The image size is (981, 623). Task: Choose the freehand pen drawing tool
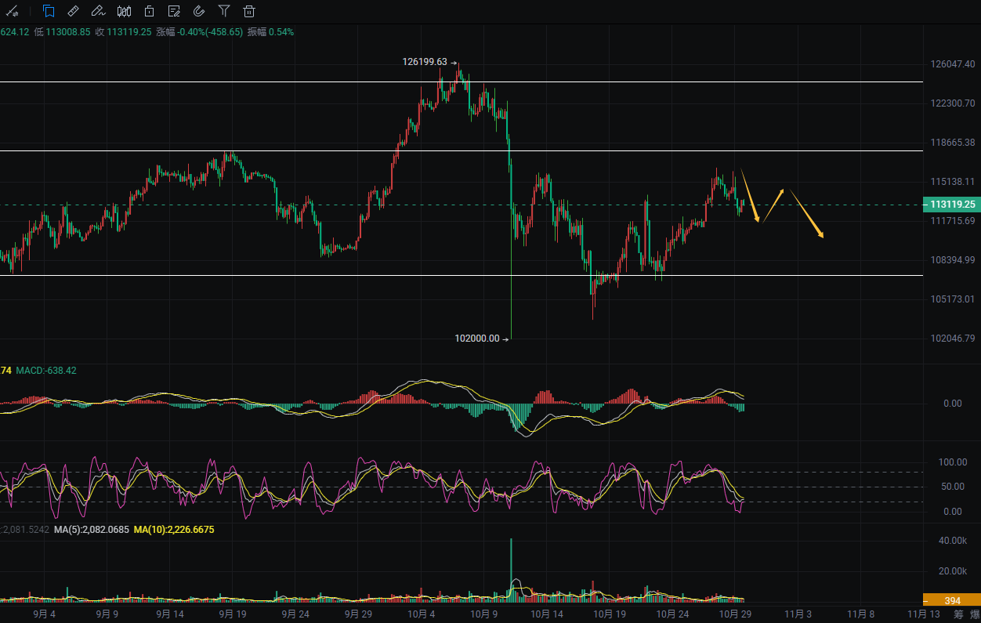tap(98, 11)
